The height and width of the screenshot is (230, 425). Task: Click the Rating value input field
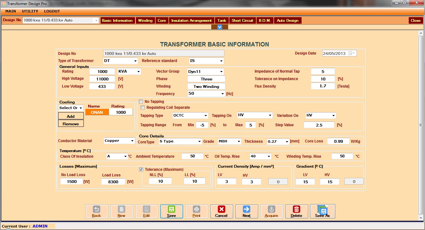(x=102, y=71)
